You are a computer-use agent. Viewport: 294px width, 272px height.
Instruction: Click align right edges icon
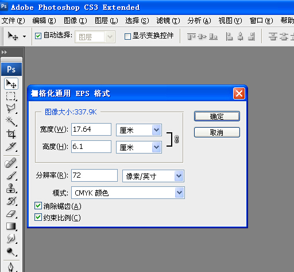(x=252, y=36)
